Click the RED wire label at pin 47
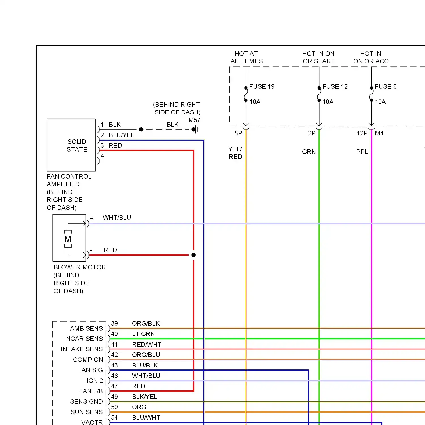Image resolution: width=425 pixels, height=425 pixels. click(139, 386)
